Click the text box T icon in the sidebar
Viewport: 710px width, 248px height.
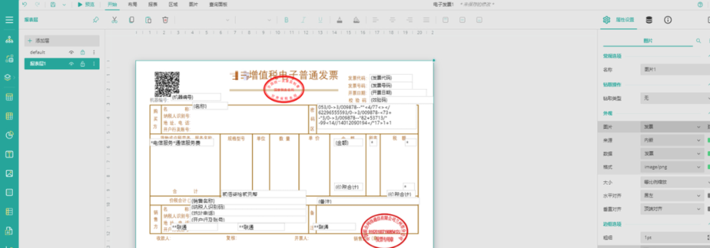(9, 154)
